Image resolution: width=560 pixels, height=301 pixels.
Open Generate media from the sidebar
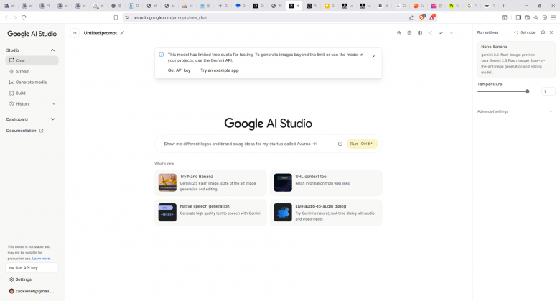(31, 82)
